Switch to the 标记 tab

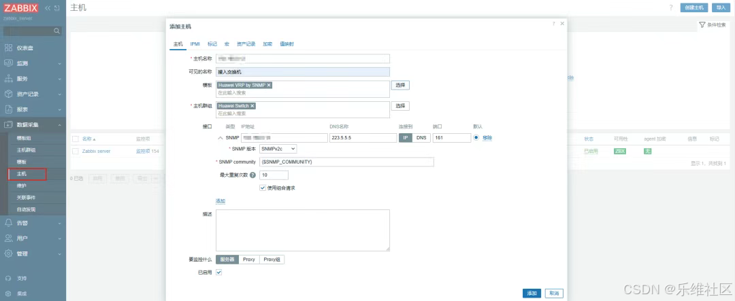click(x=212, y=44)
